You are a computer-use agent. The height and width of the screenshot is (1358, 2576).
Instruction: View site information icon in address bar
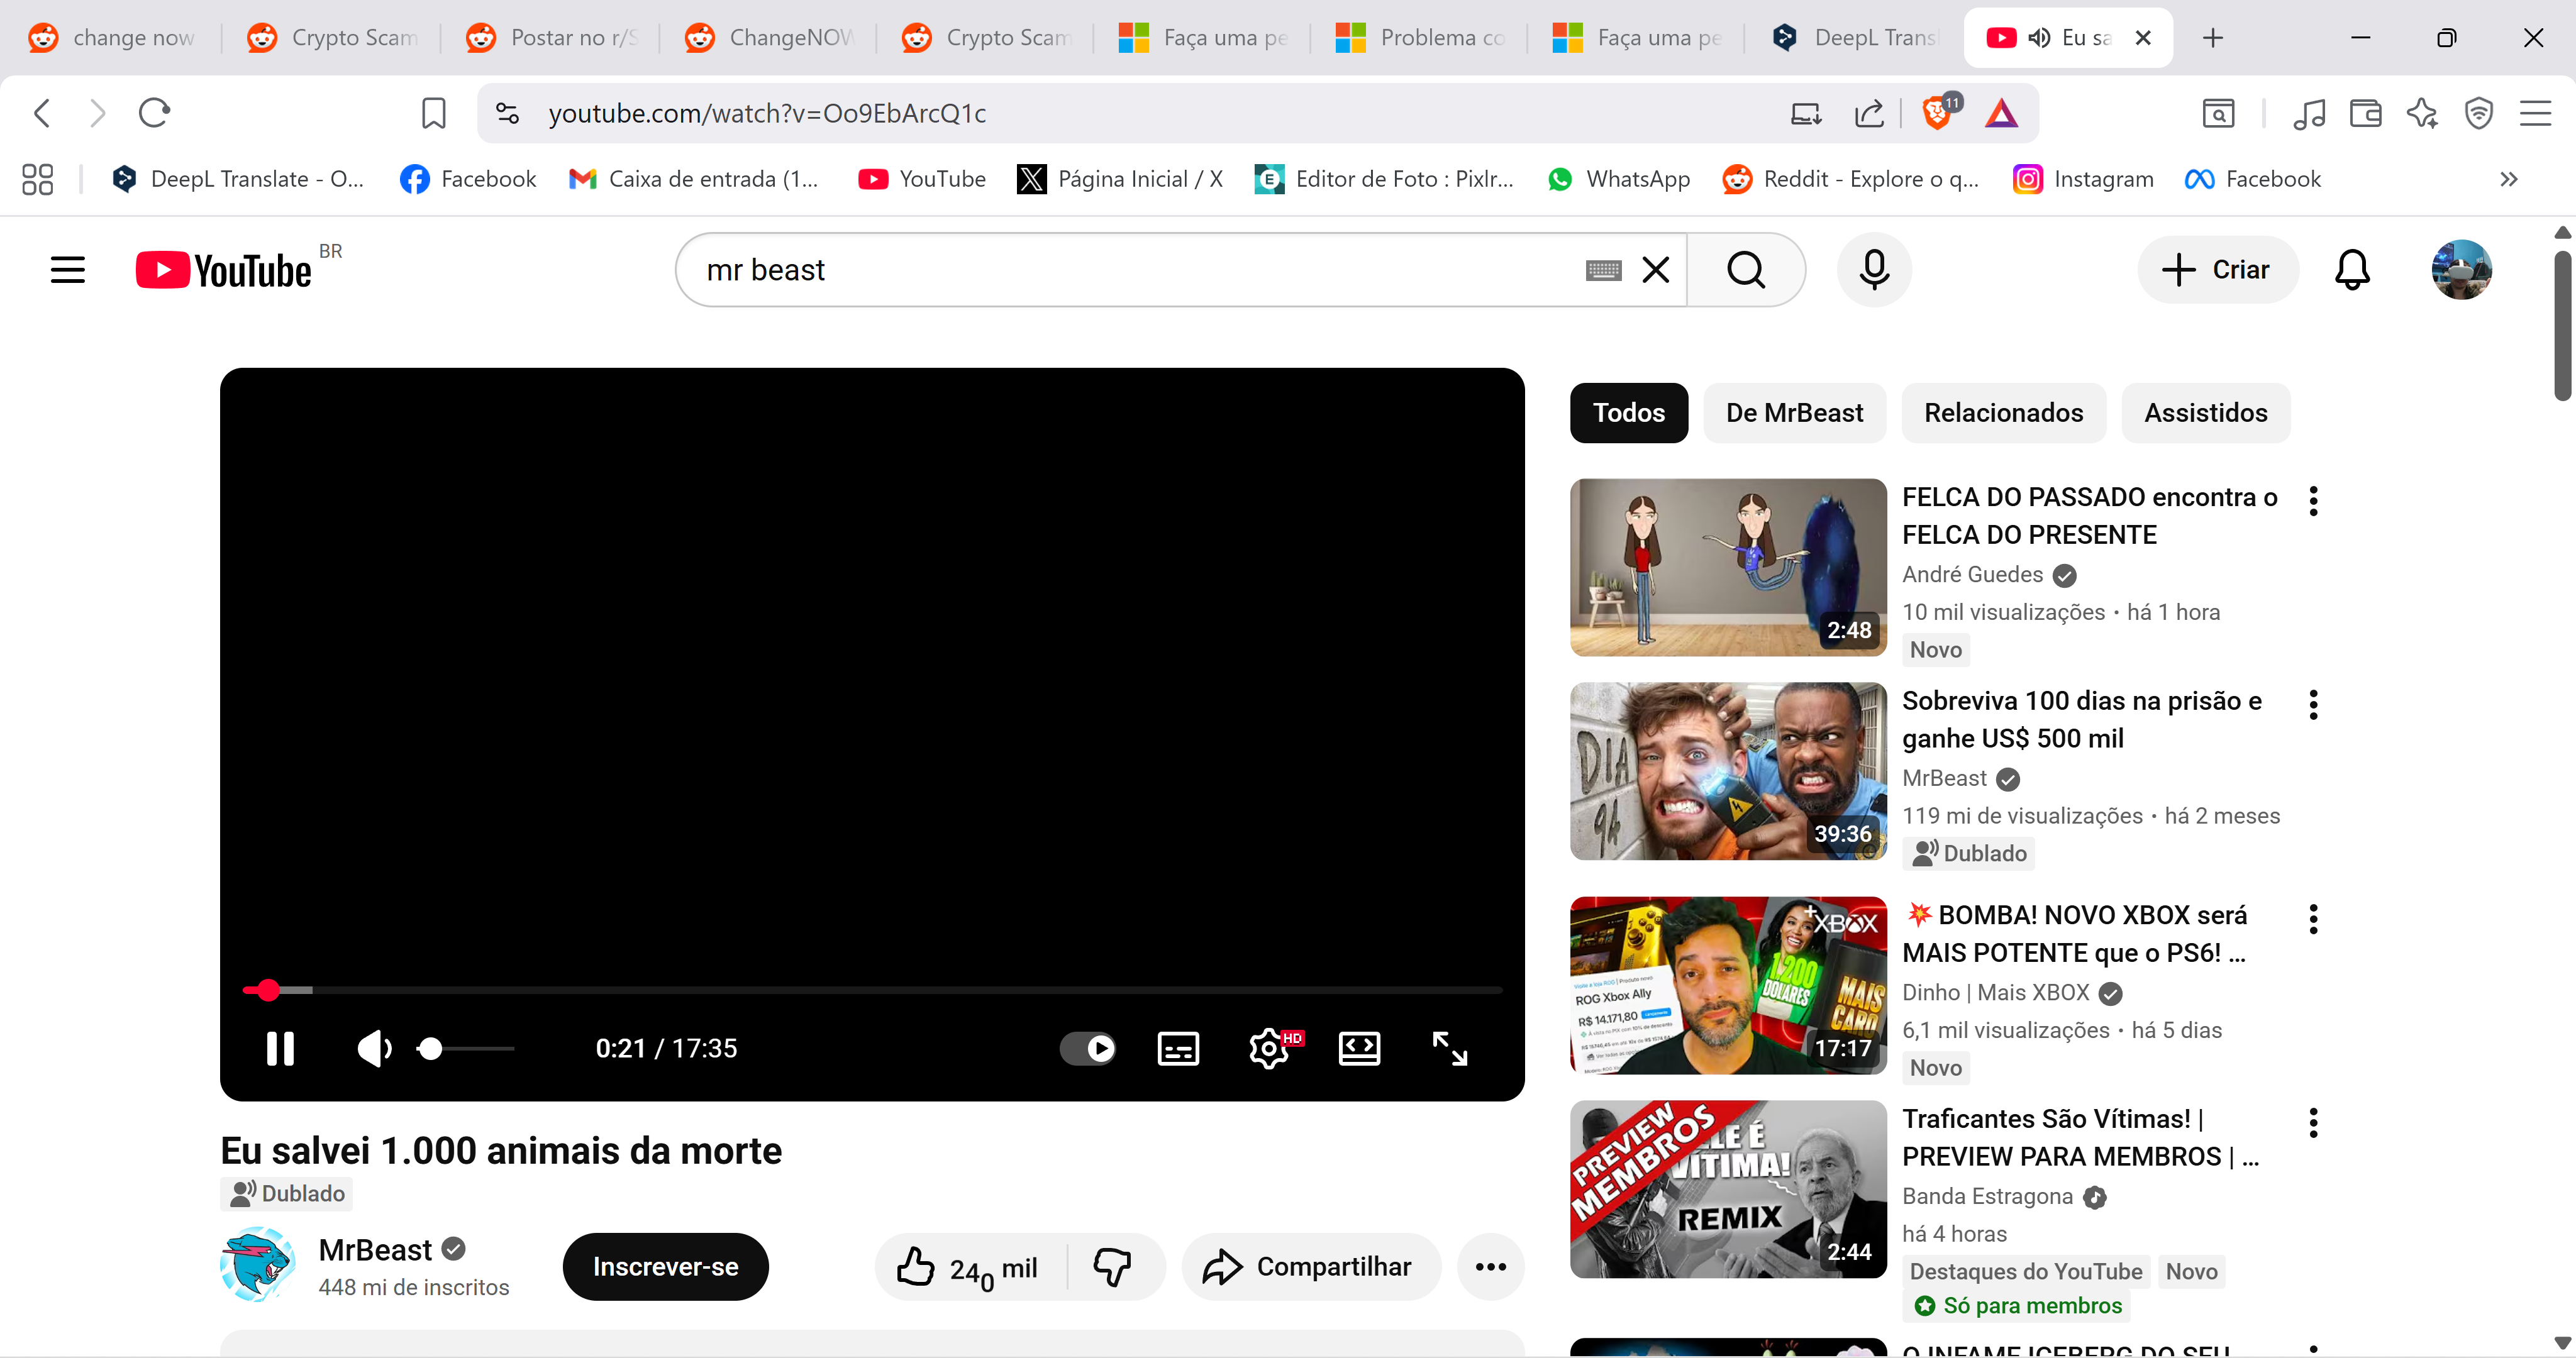tap(507, 113)
